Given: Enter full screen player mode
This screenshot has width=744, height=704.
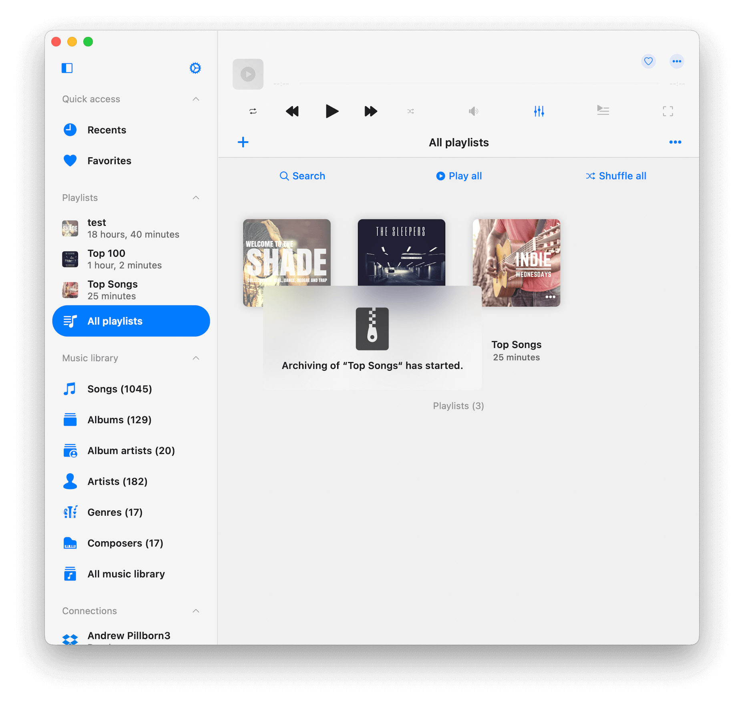Looking at the screenshot, I should [x=668, y=111].
